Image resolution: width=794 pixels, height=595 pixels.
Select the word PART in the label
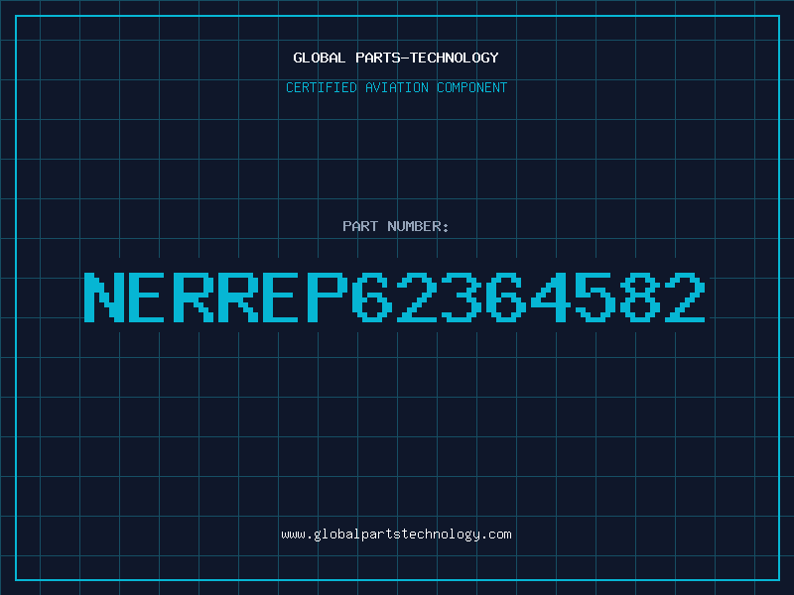pyautogui.click(x=360, y=226)
